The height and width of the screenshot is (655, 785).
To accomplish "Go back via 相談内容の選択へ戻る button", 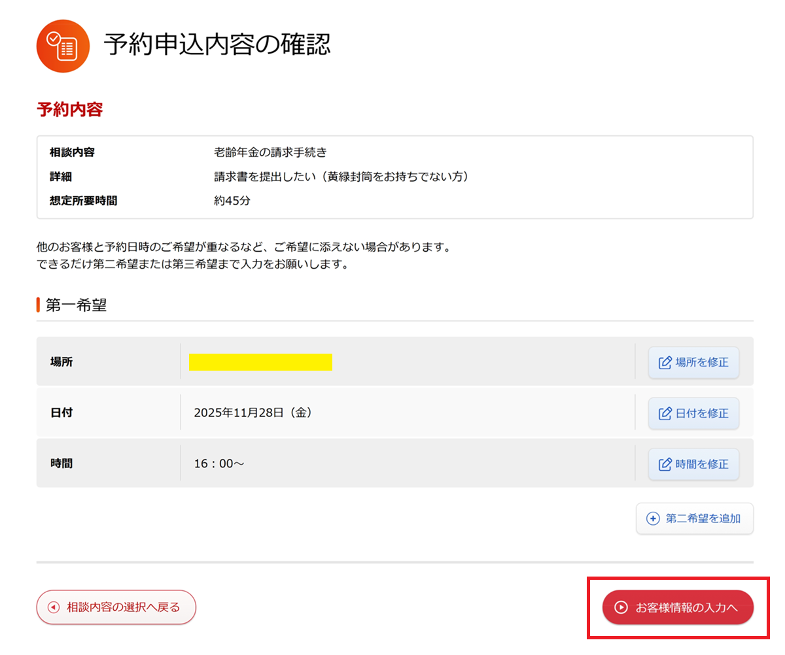I will (116, 607).
